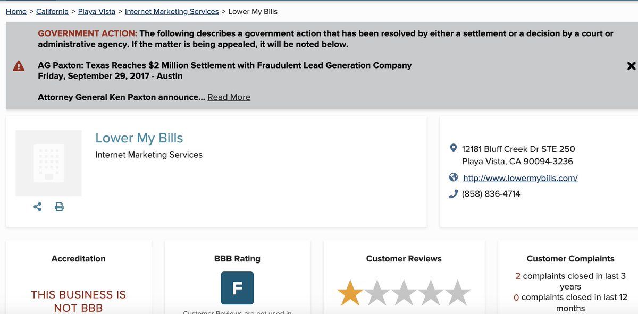
Task: Expand the alert via Read More
Action: [x=229, y=97]
